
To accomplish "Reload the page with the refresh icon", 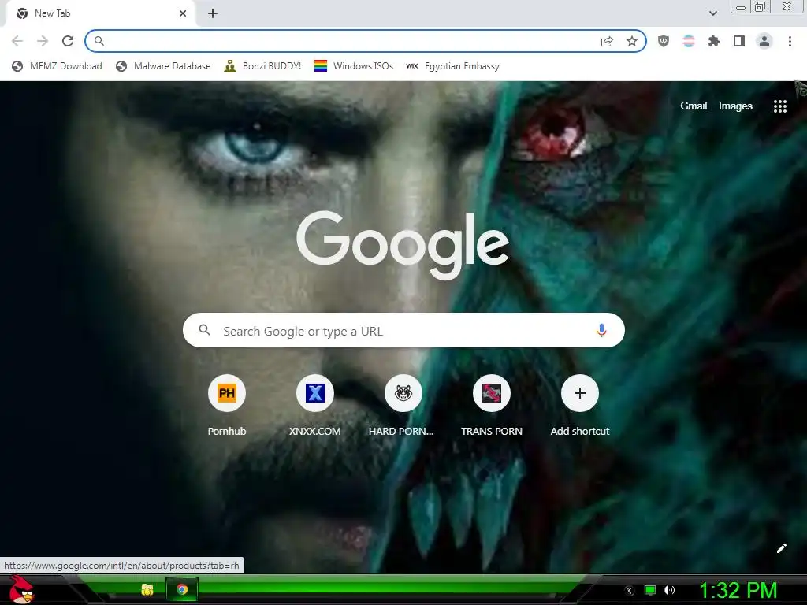I will click(x=68, y=41).
